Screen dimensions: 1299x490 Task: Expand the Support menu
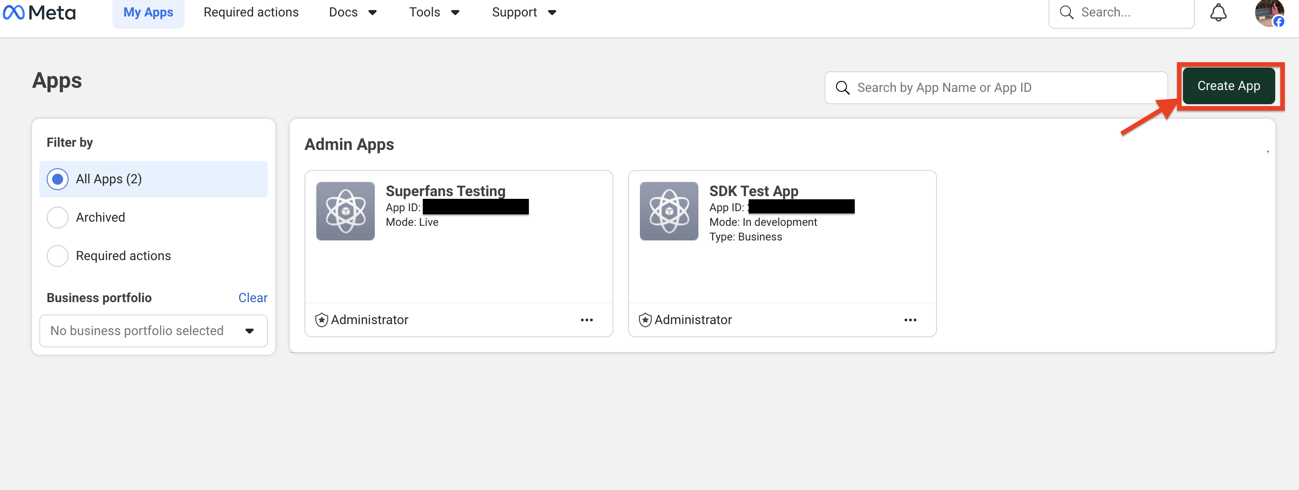point(523,13)
